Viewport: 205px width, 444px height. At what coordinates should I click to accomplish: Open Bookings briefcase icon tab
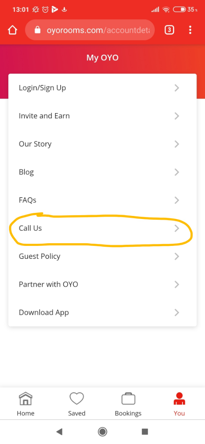coord(128,399)
